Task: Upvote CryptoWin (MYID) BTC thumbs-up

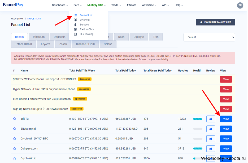Action: coord(211,139)
